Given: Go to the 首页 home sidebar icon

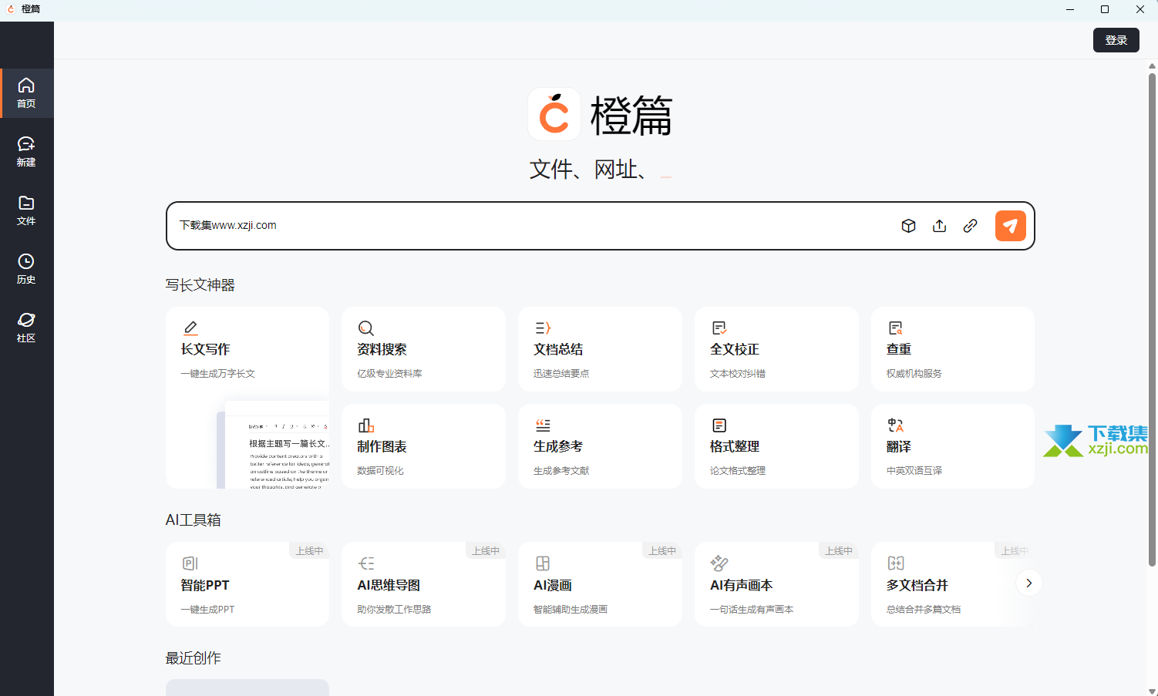Looking at the screenshot, I should (26, 92).
